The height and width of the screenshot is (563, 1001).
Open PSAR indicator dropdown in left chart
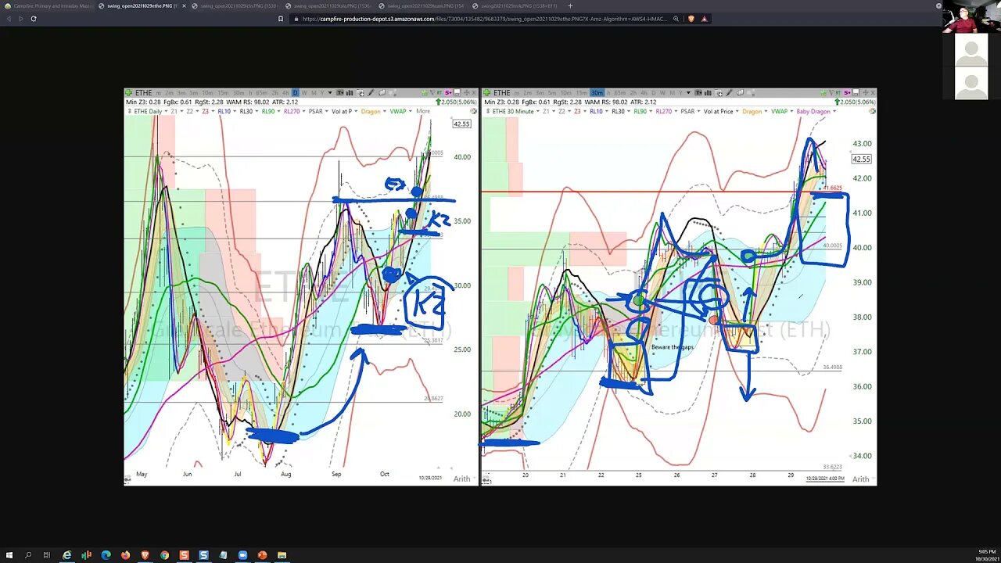(327, 111)
